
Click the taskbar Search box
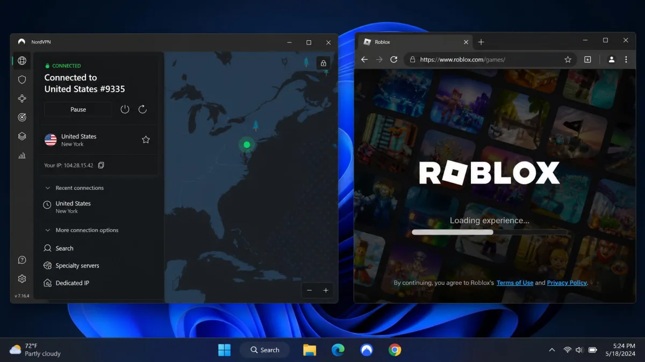264,350
